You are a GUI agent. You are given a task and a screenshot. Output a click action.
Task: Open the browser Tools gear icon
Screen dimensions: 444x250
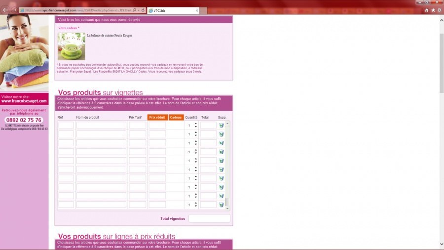point(440,10)
